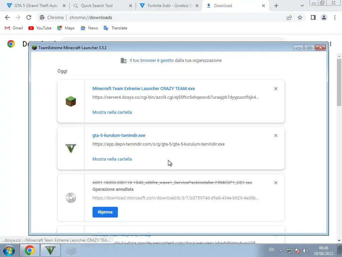The height and width of the screenshot is (257, 342).
Task: Remove Minecraft Team Extreme Launcher download from list
Action: point(276,88)
